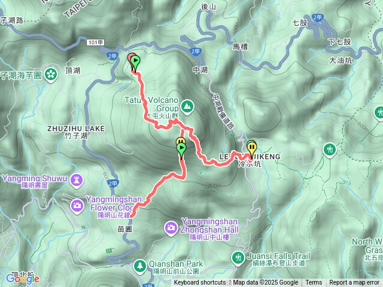This screenshot has height=287, width=383.
Task: Click the 101甲 road shield
Action: coord(96,42)
